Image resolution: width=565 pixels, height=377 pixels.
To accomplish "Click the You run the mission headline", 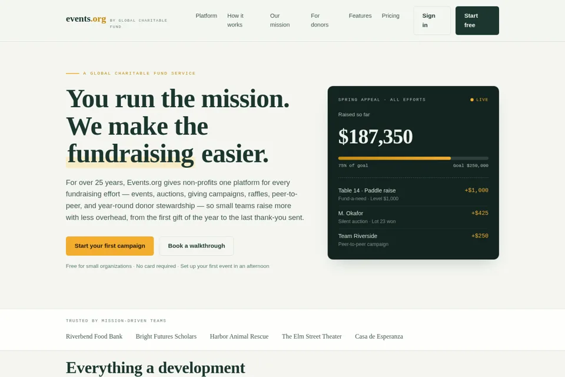I will click(x=178, y=99).
